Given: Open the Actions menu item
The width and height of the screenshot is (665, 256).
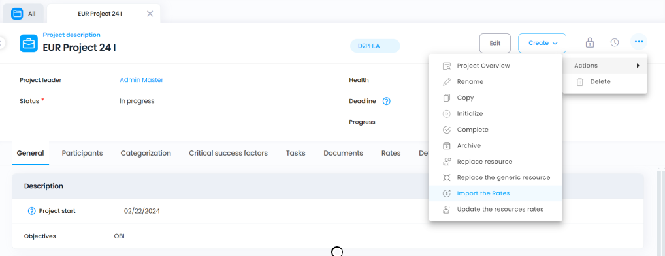Looking at the screenshot, I should pos(605,66).
